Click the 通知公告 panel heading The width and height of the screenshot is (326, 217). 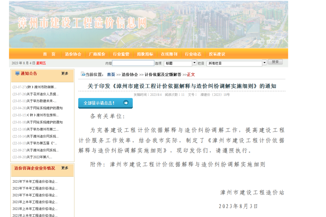[29, 74]
